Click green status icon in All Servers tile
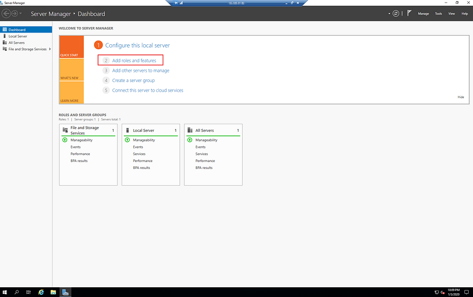 point(190,140)
